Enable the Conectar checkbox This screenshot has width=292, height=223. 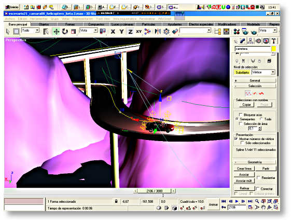(258, 189)
